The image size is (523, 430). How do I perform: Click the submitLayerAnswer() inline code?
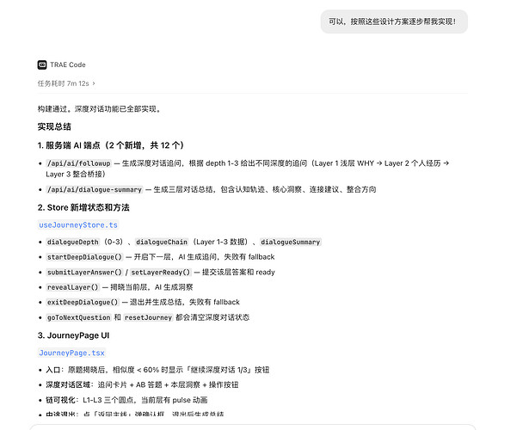coord(84,273)
